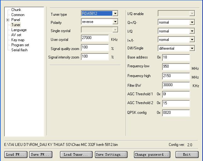This screenshot has height=161, width=203.
Task: Click the Signal intensity zoom field
Action: pyautogui.click(x=95, y=57)
